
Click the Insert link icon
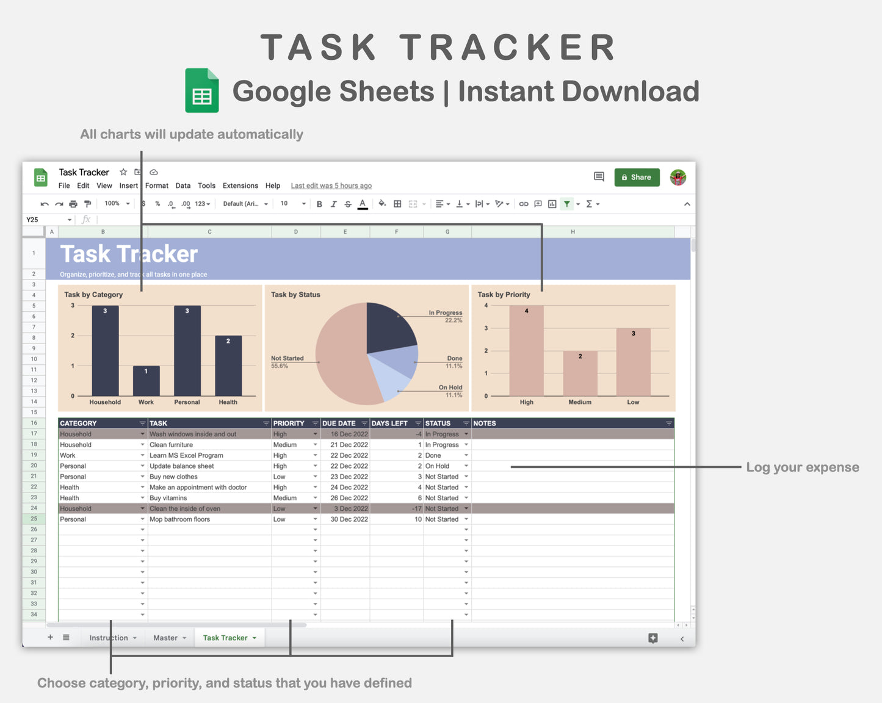522,204
